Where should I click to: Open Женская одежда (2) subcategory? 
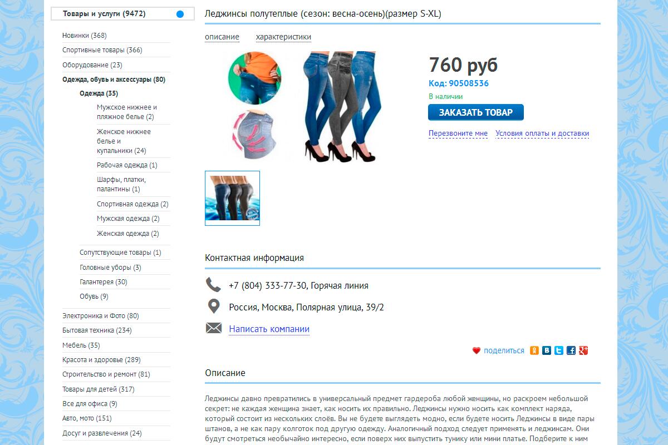pyautogui.click(x=127, y=234)
